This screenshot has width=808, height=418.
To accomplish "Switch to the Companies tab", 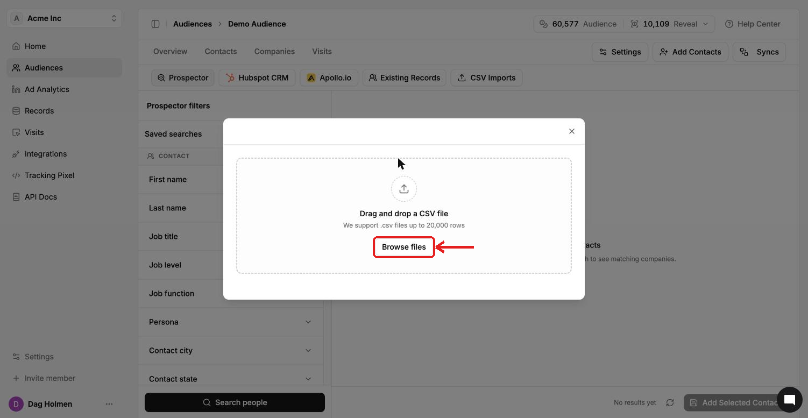I will point(274,52).
